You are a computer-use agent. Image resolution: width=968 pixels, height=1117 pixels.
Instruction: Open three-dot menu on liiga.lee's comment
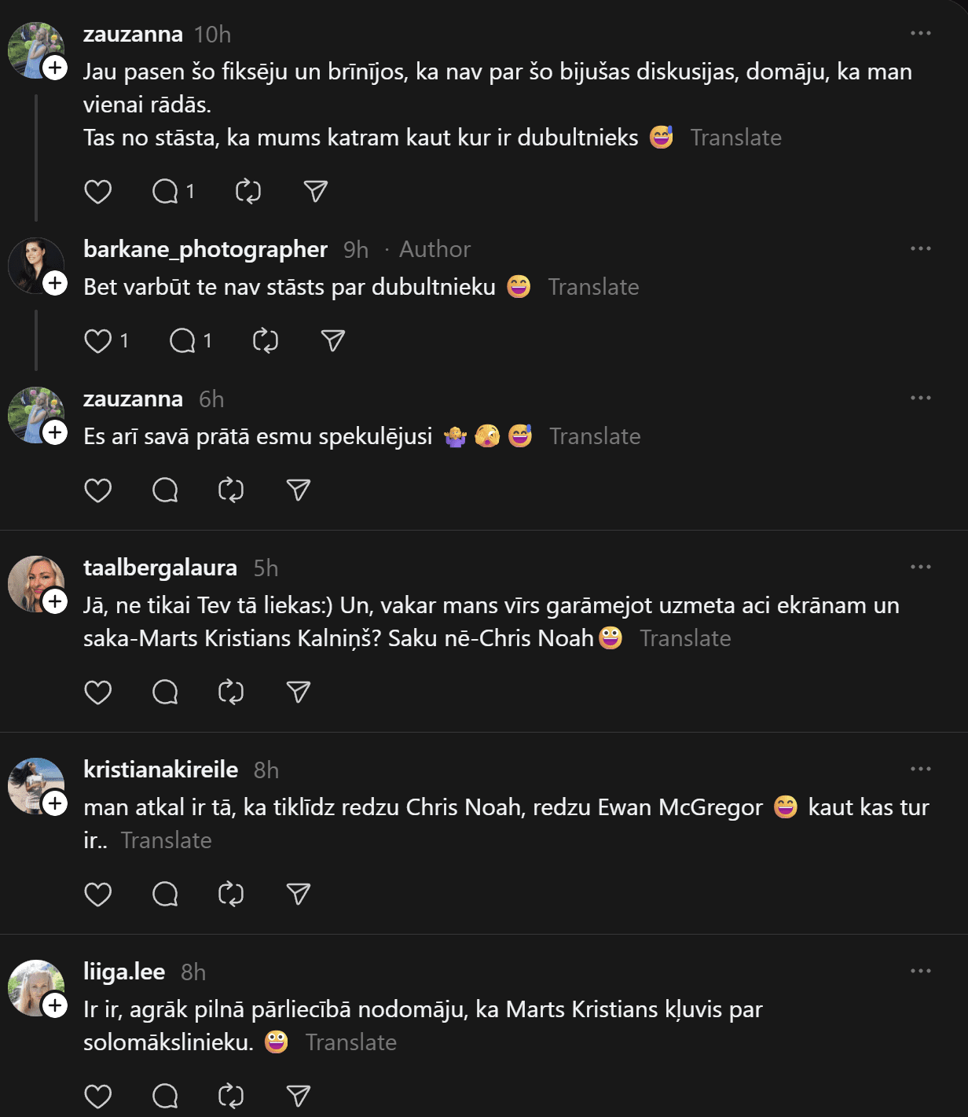point(920,972)
